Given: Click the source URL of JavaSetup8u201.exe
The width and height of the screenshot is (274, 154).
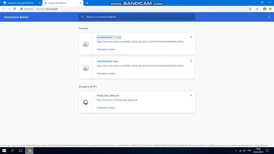Looking at the screenshot, I should pyautogui.click(x=141, y=66).
